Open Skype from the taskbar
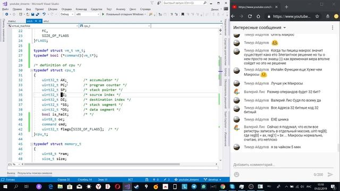Viewport: 340px width, 191px height. [x=232, y=186]
